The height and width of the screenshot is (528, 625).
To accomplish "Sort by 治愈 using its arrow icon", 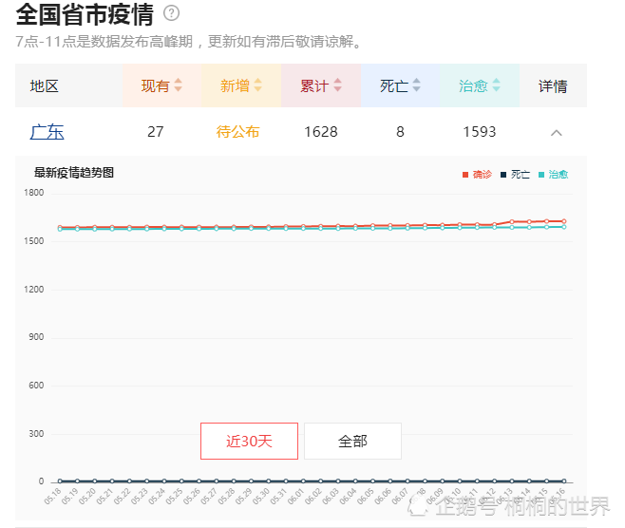I will click(x=496, y=85).
